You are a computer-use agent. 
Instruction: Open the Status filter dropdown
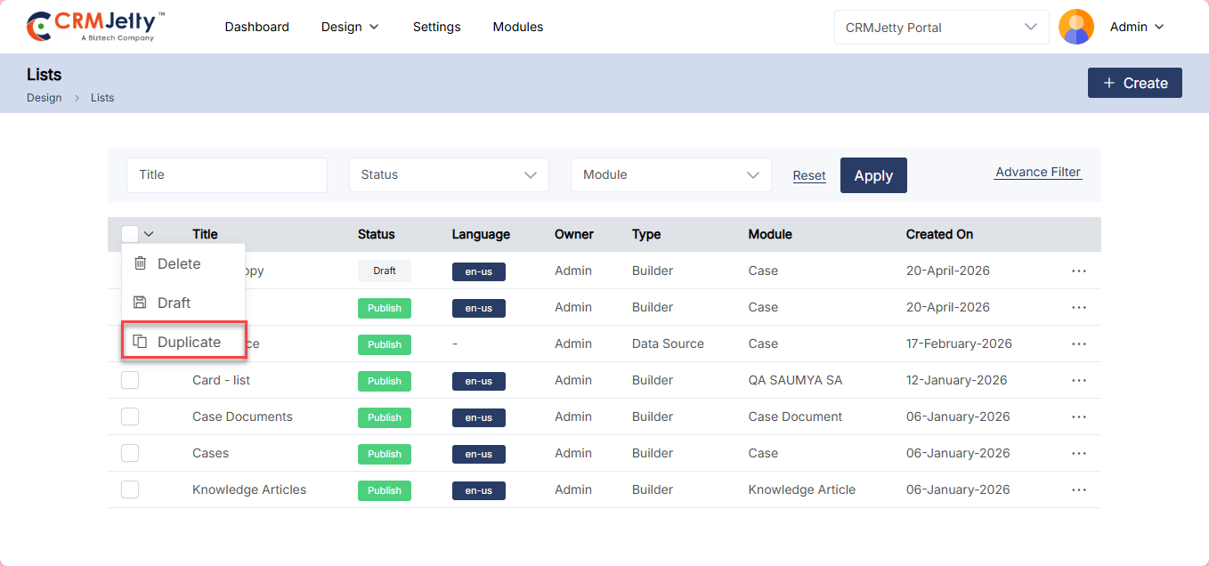449,175
